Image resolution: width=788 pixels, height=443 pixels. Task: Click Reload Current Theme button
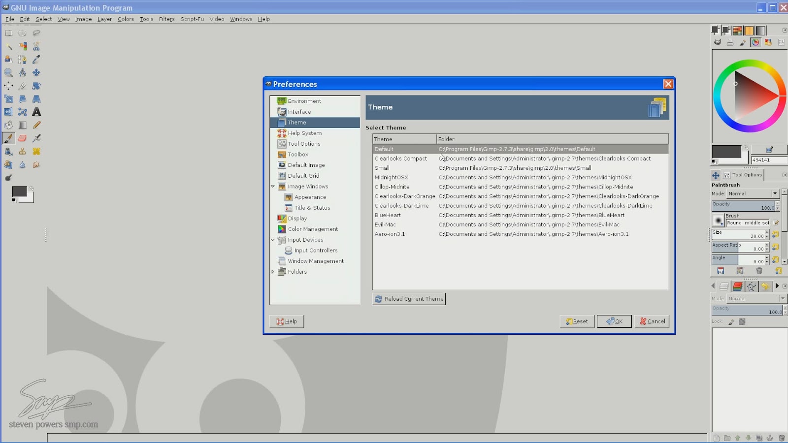pyautogui.click(x=409, y=299)
